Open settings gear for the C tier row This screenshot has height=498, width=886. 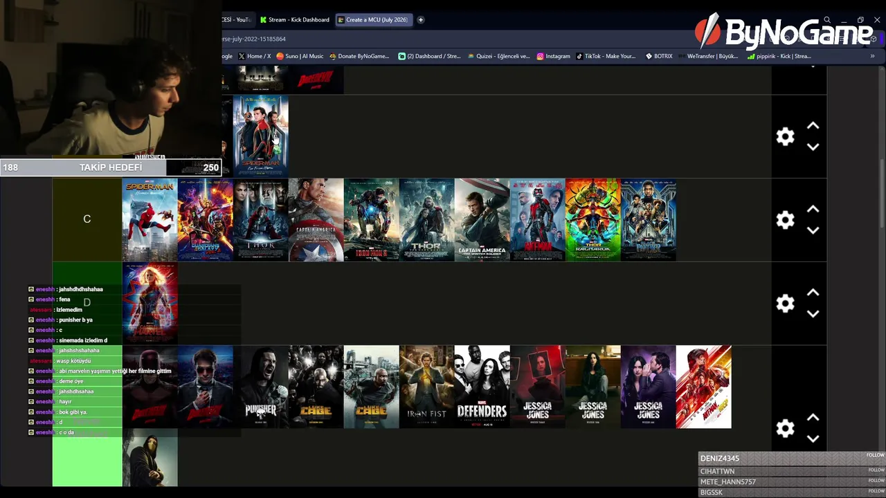click(x=785, y=220)
